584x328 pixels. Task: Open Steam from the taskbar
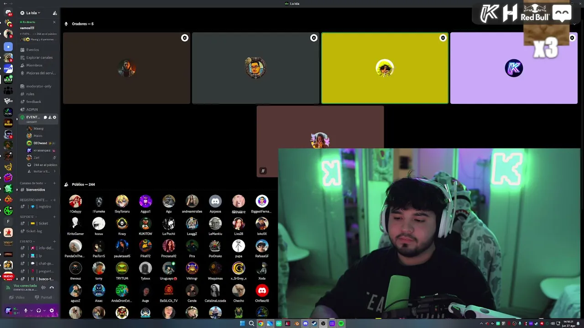tap(314, 323)
